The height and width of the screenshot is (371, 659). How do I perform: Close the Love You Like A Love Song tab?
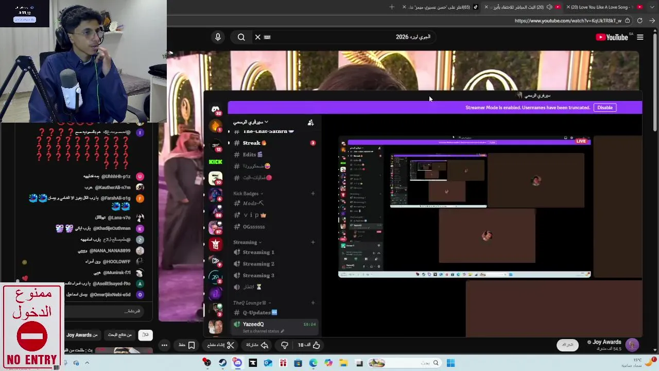568,7
